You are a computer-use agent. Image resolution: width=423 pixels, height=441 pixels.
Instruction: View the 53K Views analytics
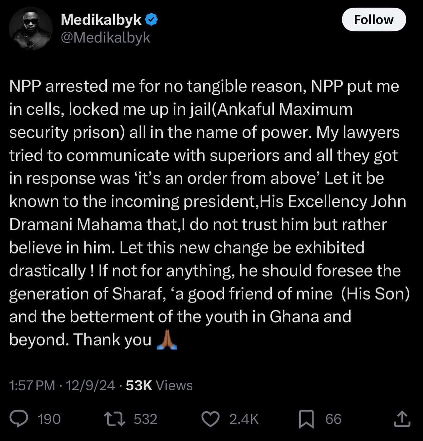159,386
